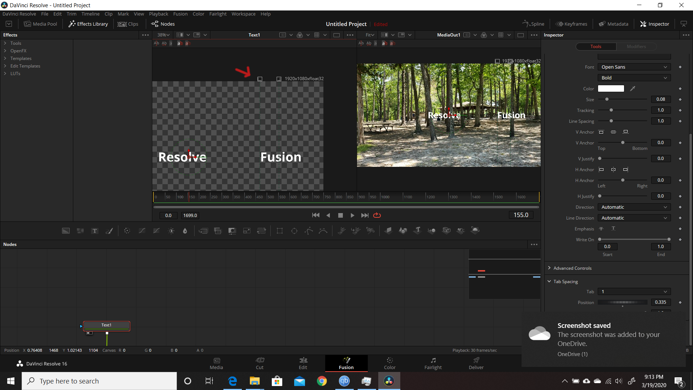The width and height of the screenshot is (693, 390).
Task: Add a pEmitter particle node
Action: pos(341,231)
